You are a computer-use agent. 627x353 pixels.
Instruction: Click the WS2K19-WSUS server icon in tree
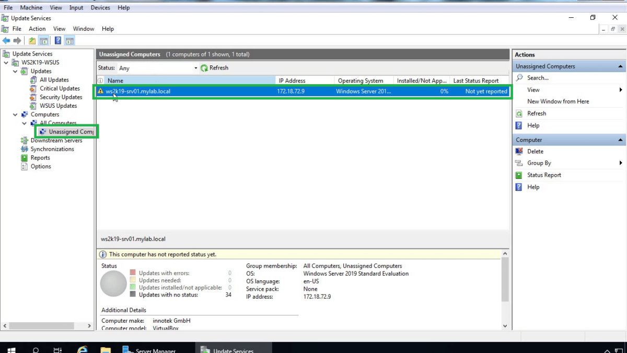click(15, 62)
